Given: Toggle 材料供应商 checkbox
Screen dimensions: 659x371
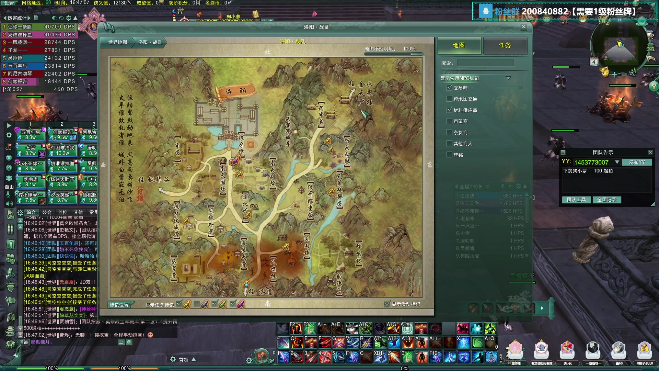Looking at the screenshot, I should click(449, 110).
